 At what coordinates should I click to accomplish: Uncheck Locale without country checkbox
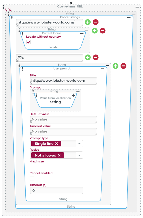[x=29, y=42]
